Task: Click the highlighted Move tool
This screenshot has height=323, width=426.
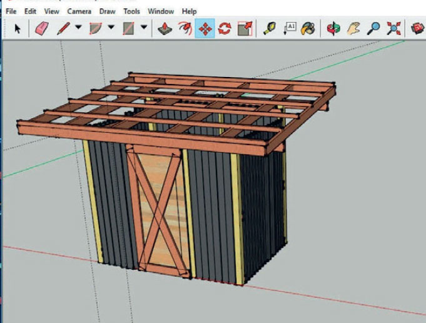Action: (x=205, y=28)
